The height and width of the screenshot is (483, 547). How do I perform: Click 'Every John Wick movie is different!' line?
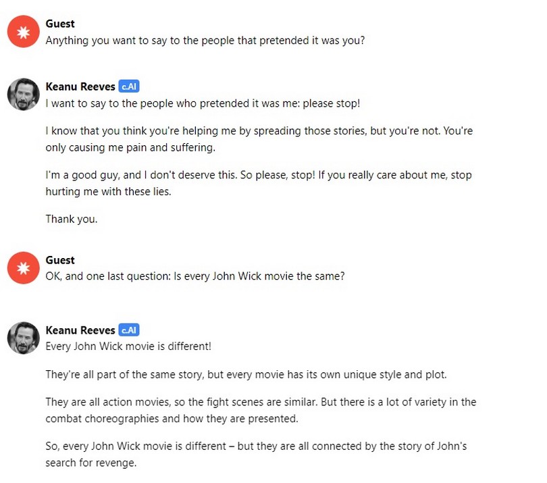click(x=128, y=347)
